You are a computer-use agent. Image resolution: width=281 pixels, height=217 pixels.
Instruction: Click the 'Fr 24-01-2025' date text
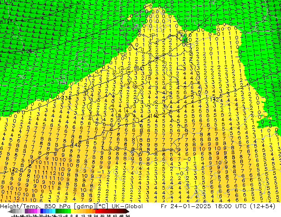186,206
